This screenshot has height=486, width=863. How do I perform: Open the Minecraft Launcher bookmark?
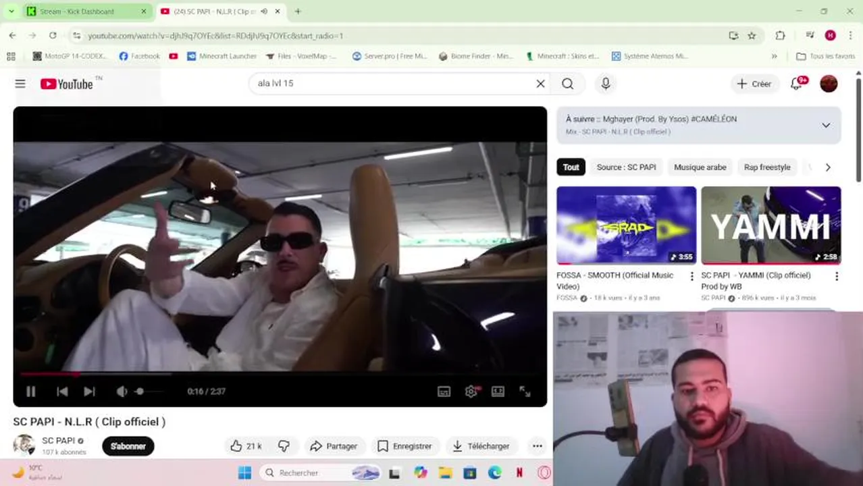point(222,56)
